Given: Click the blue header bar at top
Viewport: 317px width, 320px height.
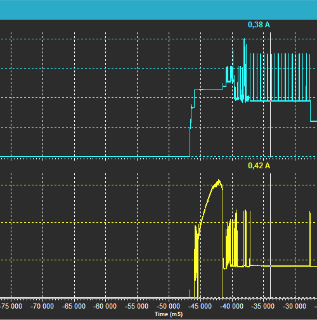Looking at the screenshot, I should 158,10.
